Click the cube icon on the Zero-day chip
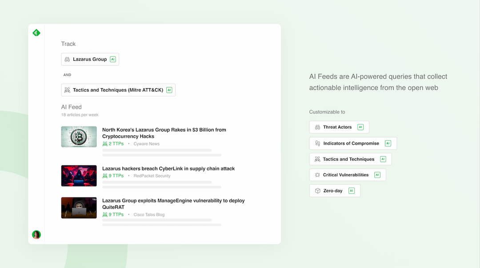 [317, 190]
